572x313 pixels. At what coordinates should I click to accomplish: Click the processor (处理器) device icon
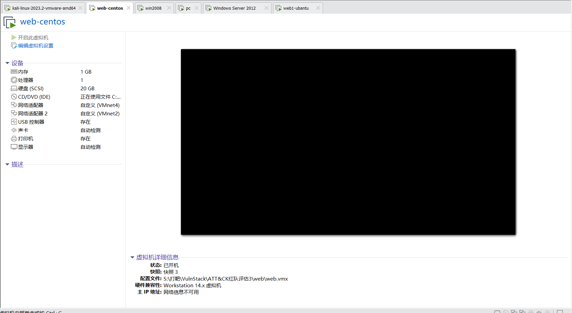(x=14, y=80)
